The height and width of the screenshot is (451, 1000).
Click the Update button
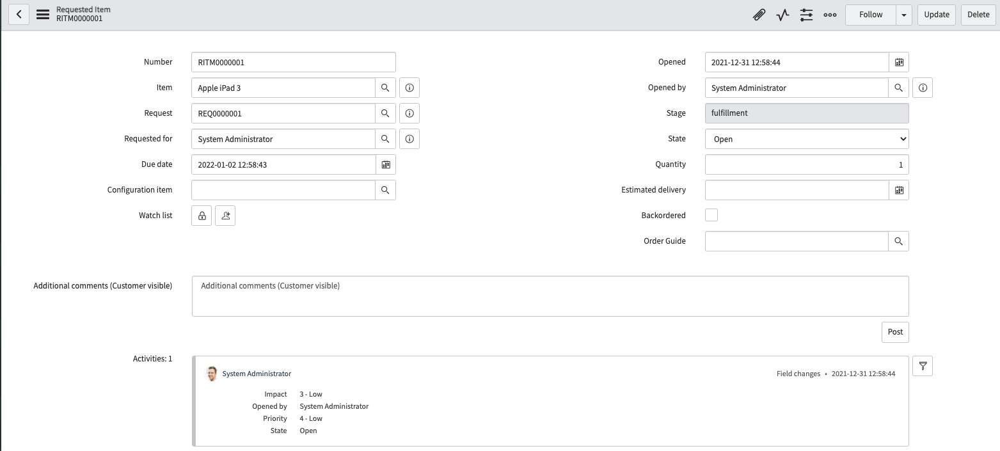(x=937, y=15)
